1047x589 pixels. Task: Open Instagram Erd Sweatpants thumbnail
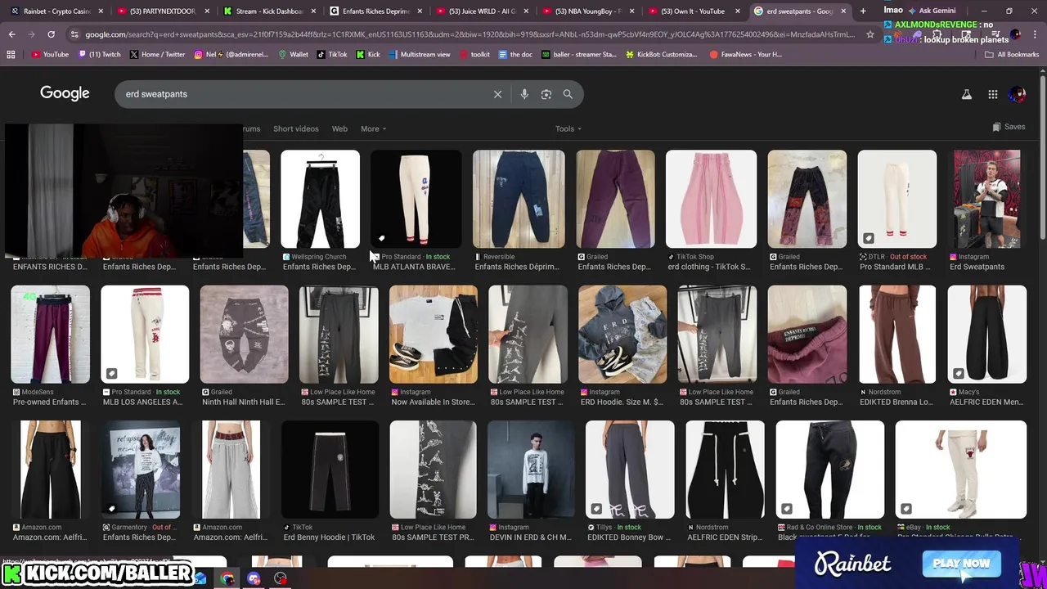986,199
